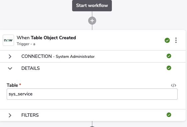Image resolution: width=187 pixels, height=127 pixels.
Task: Click the plus add-step circle icon
Action: 92,21
